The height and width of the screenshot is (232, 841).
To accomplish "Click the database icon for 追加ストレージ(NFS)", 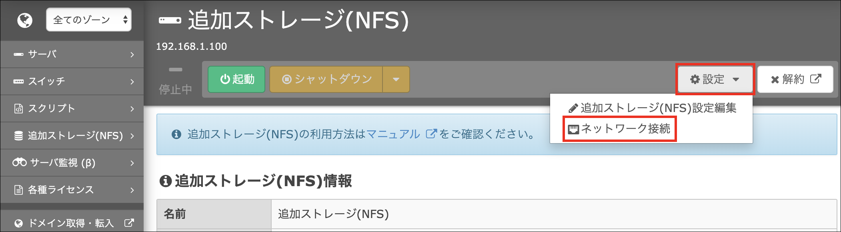I will point(18,136).
